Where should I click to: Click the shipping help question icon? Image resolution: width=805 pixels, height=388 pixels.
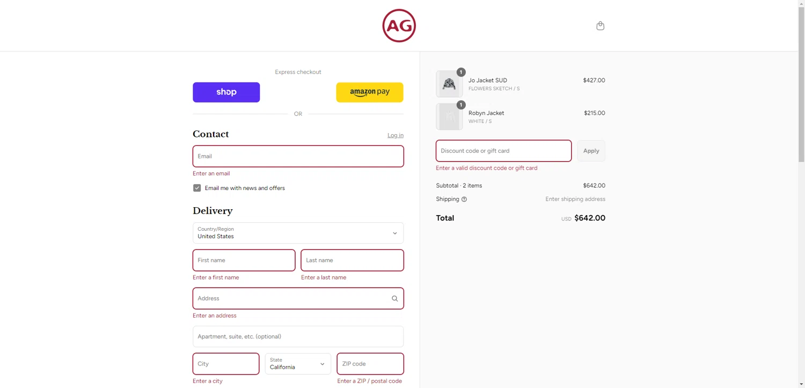pyautogui.click(x=464, y=199)
